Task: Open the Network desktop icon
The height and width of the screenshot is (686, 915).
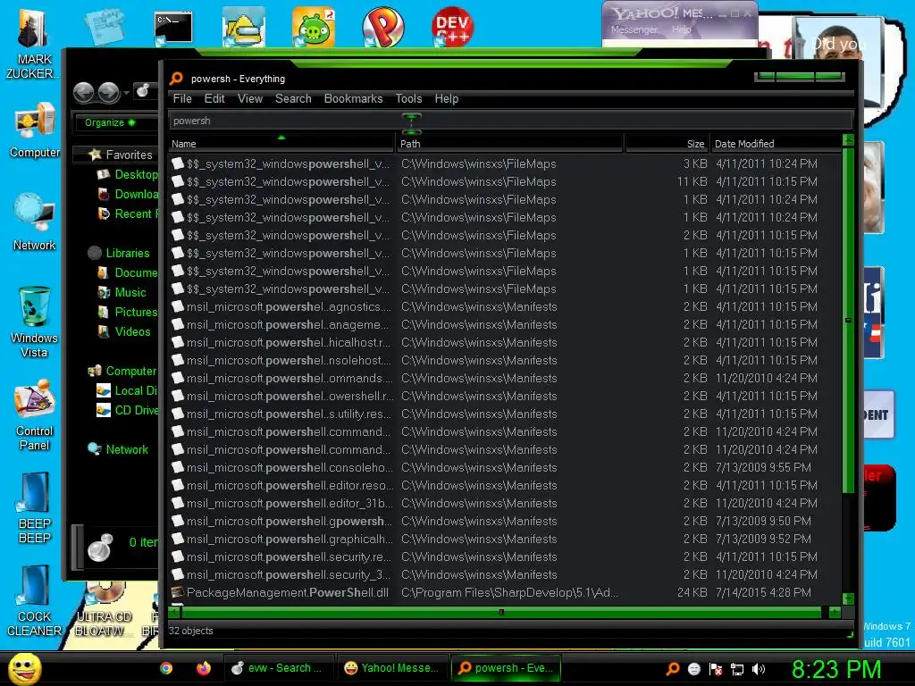Action: click(x=35, y=222)
